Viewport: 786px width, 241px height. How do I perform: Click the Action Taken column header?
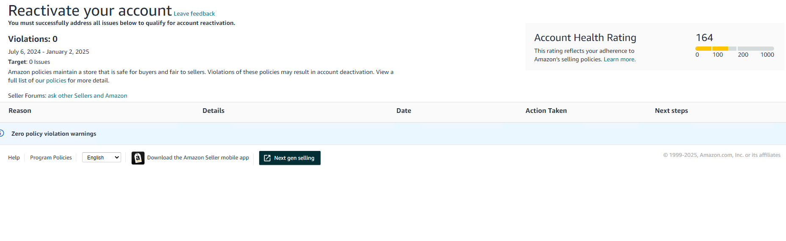(x=546, y=111)
